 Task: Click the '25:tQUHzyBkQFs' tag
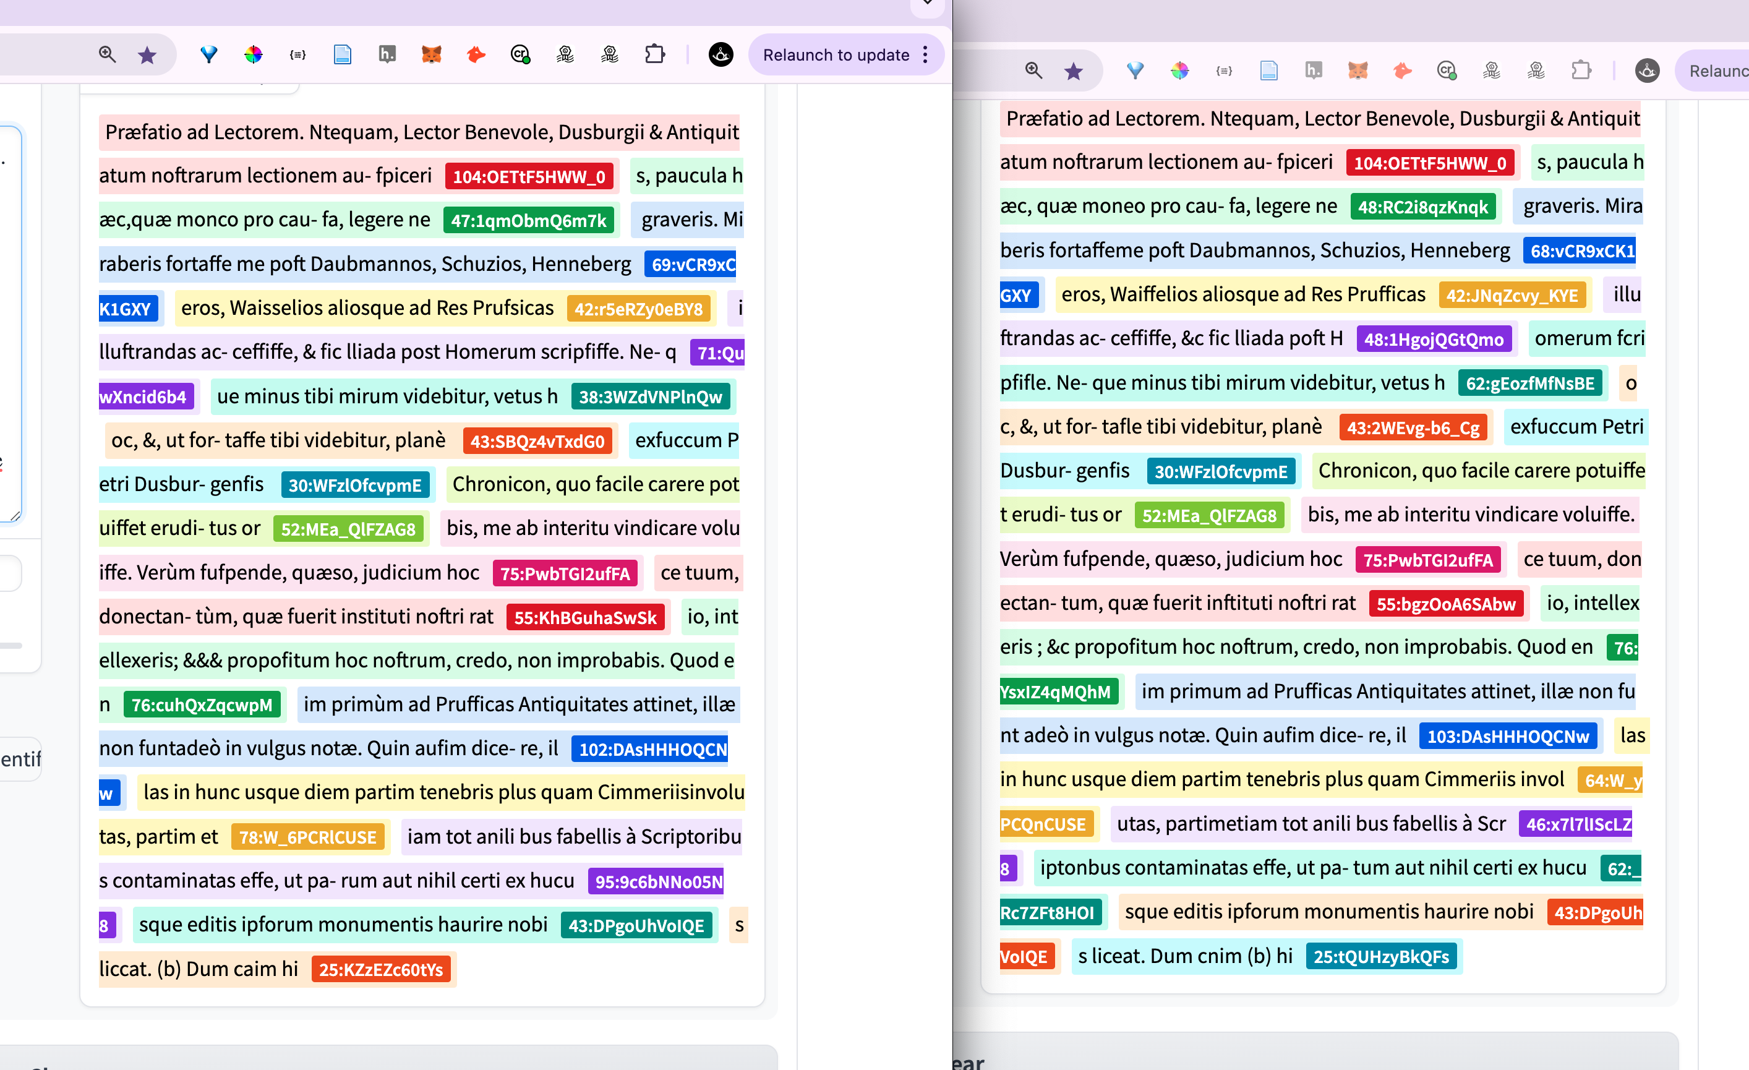[x=1381, y=956]
